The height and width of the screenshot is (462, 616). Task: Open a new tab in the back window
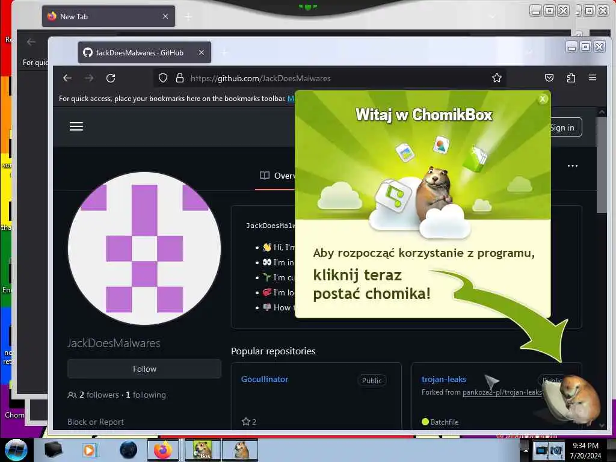click(x=188, y=17)
